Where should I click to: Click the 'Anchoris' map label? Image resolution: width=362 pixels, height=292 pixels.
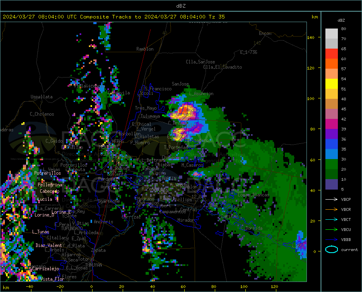103,222
